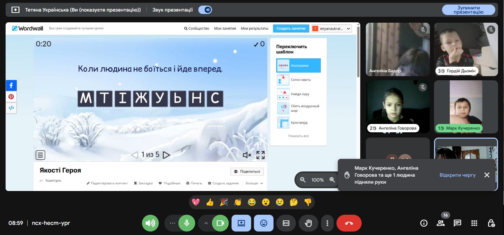Open the meeting chat panel
The image size is (504, 235).
coord(457,223)
